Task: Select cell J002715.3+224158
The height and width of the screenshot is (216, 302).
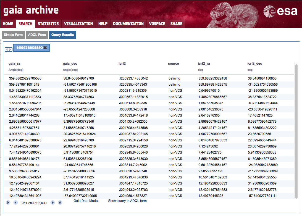Action: [x=133, y=140]
